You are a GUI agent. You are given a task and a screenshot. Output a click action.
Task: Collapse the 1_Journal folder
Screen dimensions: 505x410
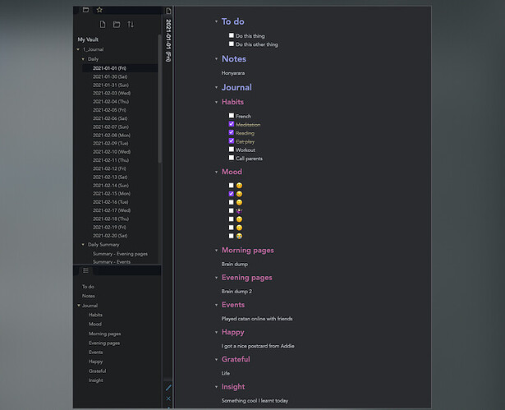tap(78, 49)
